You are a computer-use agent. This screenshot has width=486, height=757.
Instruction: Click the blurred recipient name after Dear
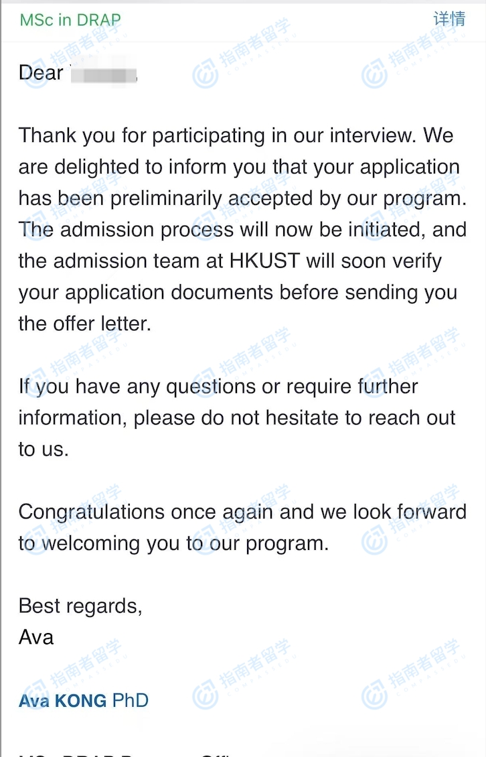click(x=102, y=73)
